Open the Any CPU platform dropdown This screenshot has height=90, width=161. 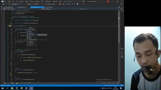coord(39,4)
